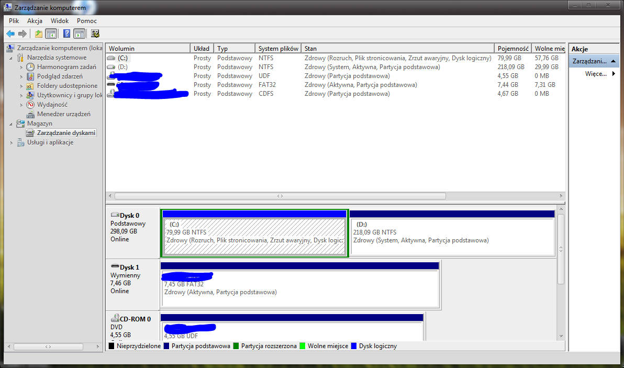Image resolution: width=624 pixels, height=368 pixels.
Task: Click the Back arrow toolbar icon
Action: 10,34
